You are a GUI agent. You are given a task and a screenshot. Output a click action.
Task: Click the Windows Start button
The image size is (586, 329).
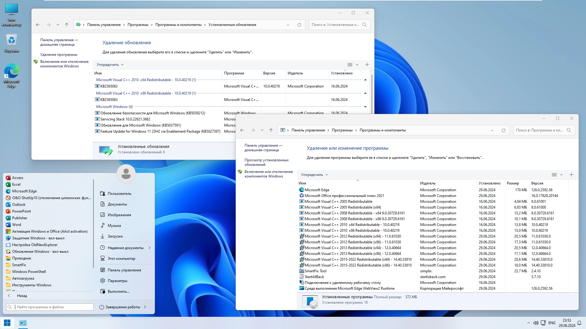[7, 323]
